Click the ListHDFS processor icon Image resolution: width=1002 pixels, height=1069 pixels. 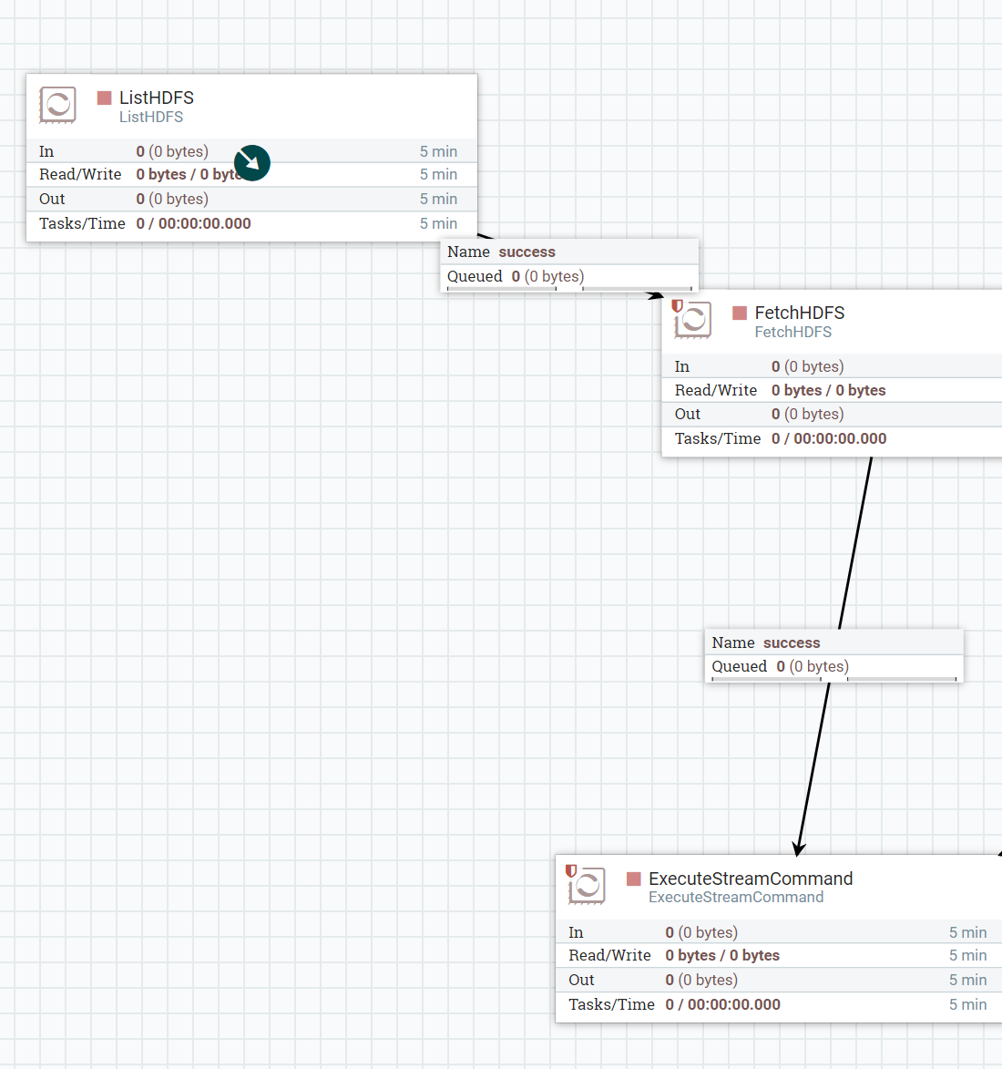(x=57, y=106)
